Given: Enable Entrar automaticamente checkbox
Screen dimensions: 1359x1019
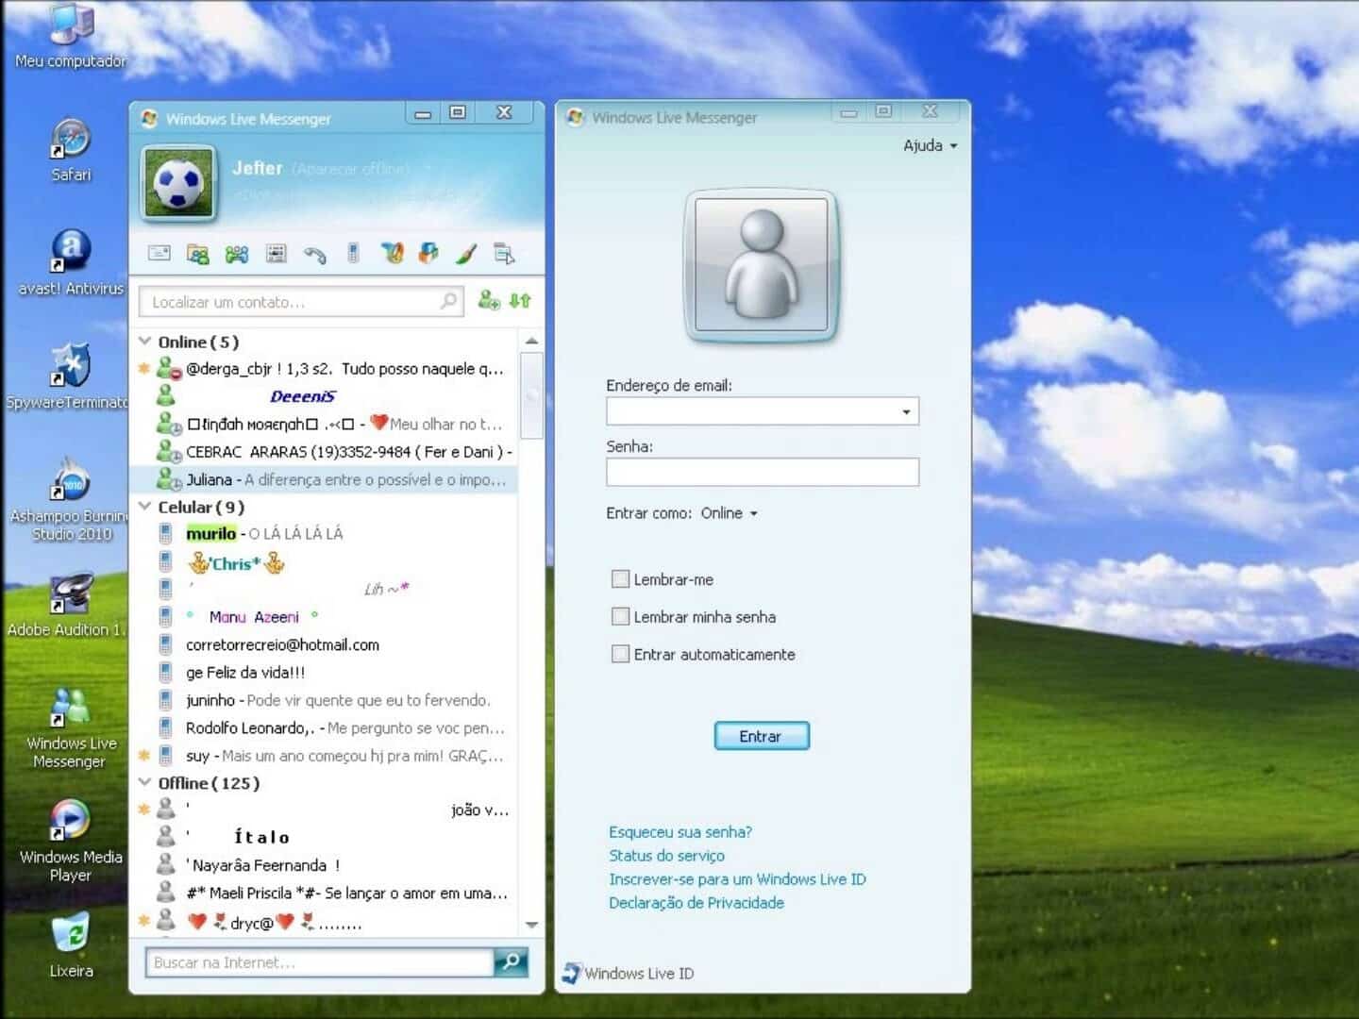Looking at the screenshot, I should click(x=620, y=653).
